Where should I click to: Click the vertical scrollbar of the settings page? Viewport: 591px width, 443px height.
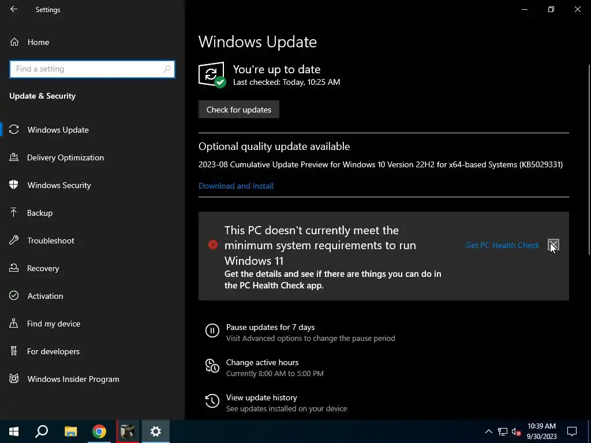[589, 160]
